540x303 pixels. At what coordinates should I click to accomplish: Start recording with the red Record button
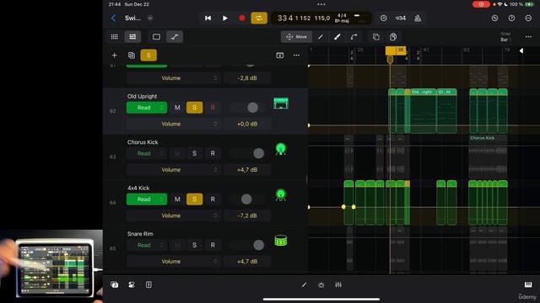pos(242,19)
